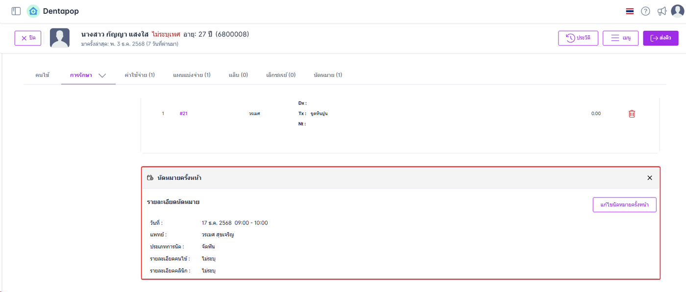This screenshot has height=292, width=686.
Task: Open the เมนู menu button
Action: (620, 38)
